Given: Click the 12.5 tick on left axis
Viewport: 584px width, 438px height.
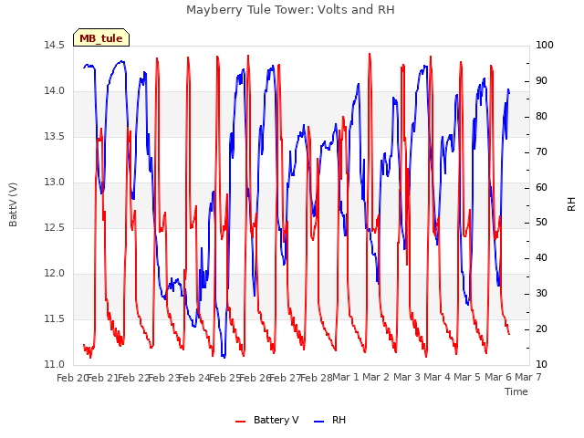Looking at the screenshot, I should click(x=55, y=227).
